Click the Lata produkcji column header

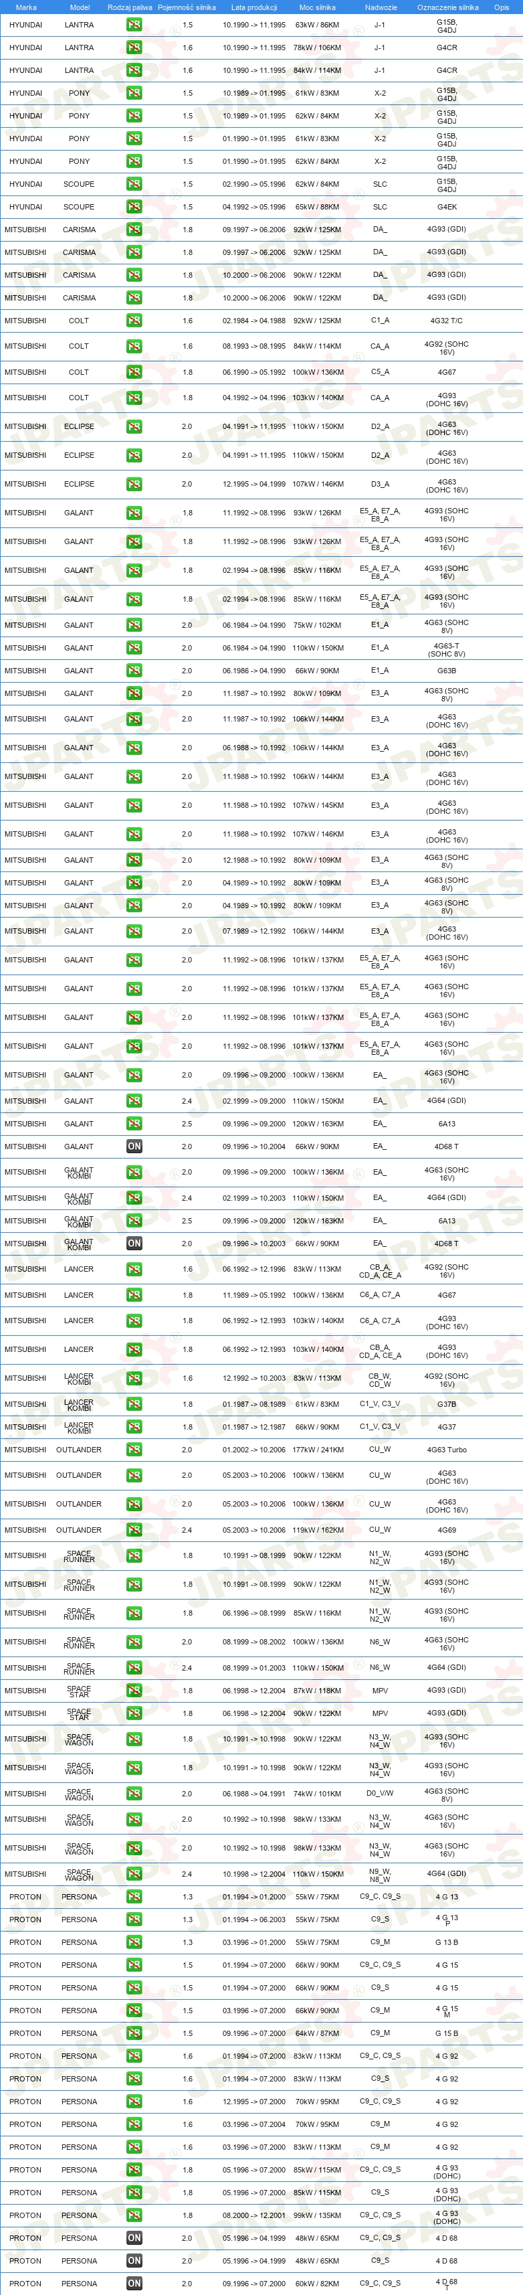(254, 7)
